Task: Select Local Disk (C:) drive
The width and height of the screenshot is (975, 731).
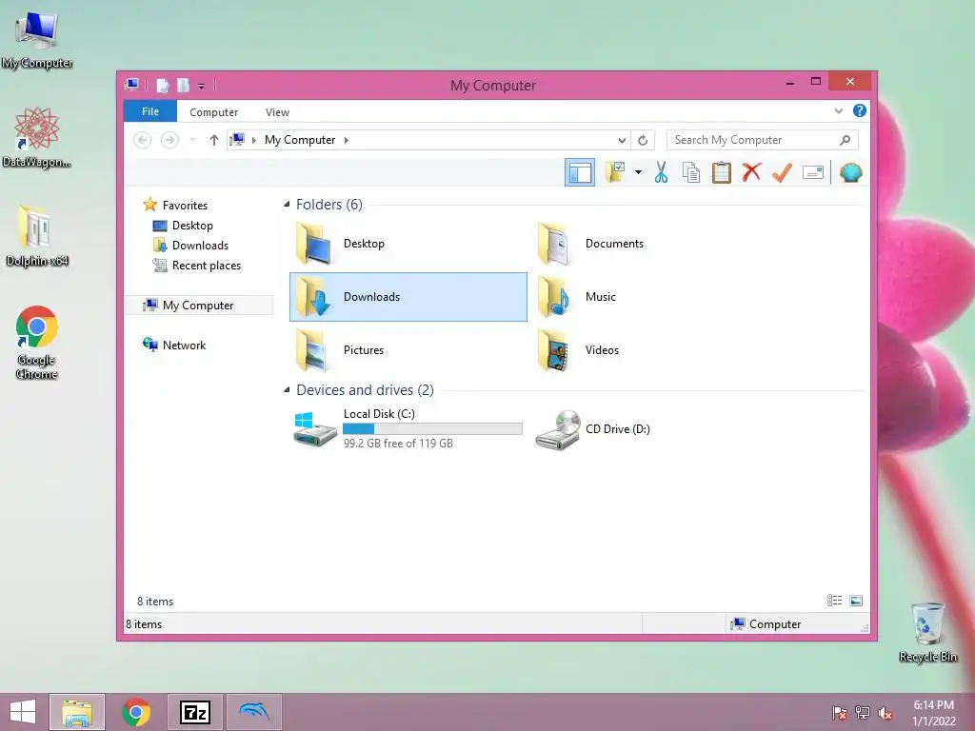Action: click(408, 428)
